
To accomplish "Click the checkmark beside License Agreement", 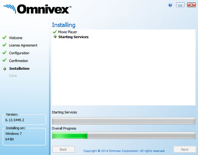I will point(4,45).
